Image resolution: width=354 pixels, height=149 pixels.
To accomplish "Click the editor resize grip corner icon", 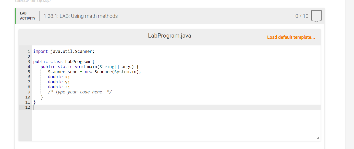I will click(318, 138).
